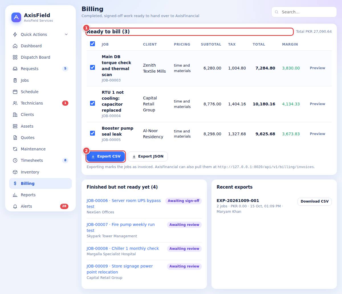Click the Assets server icon
Screen dimensions: 342x294
point(15,126)
